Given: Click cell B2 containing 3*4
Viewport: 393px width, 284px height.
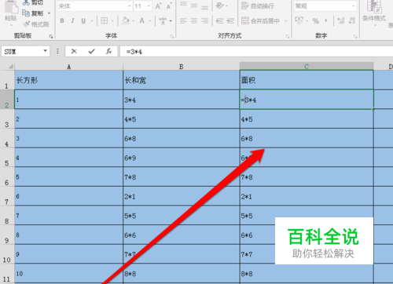Looking at the screenshot, I should 181,100.
